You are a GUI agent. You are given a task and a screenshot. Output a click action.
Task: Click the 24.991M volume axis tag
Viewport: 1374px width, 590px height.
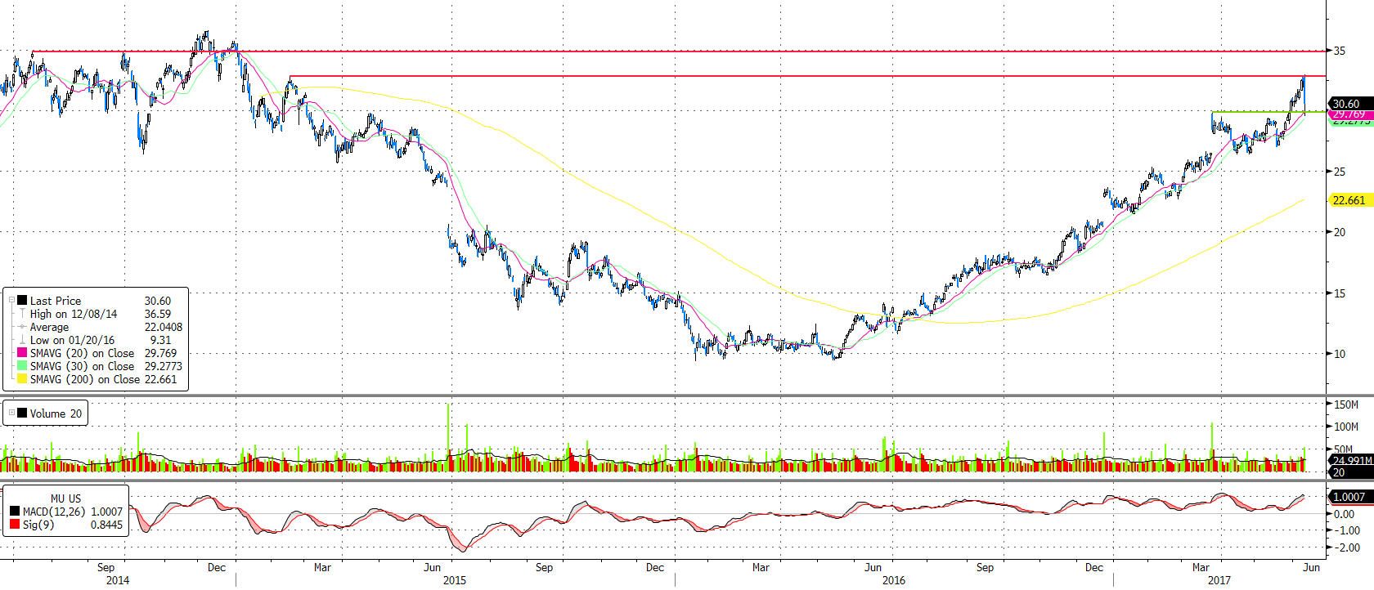1350,460
